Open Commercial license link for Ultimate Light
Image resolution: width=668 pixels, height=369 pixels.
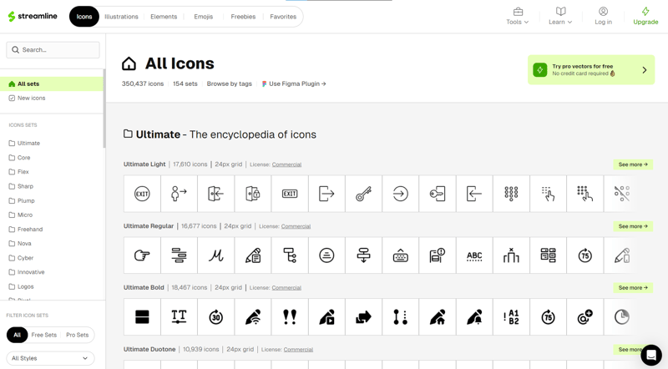click(x=286, y=164)
